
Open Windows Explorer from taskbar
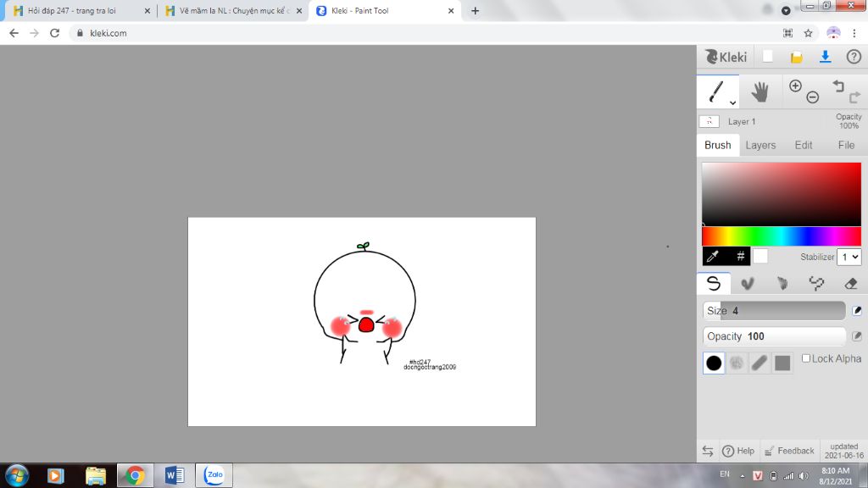95,476
